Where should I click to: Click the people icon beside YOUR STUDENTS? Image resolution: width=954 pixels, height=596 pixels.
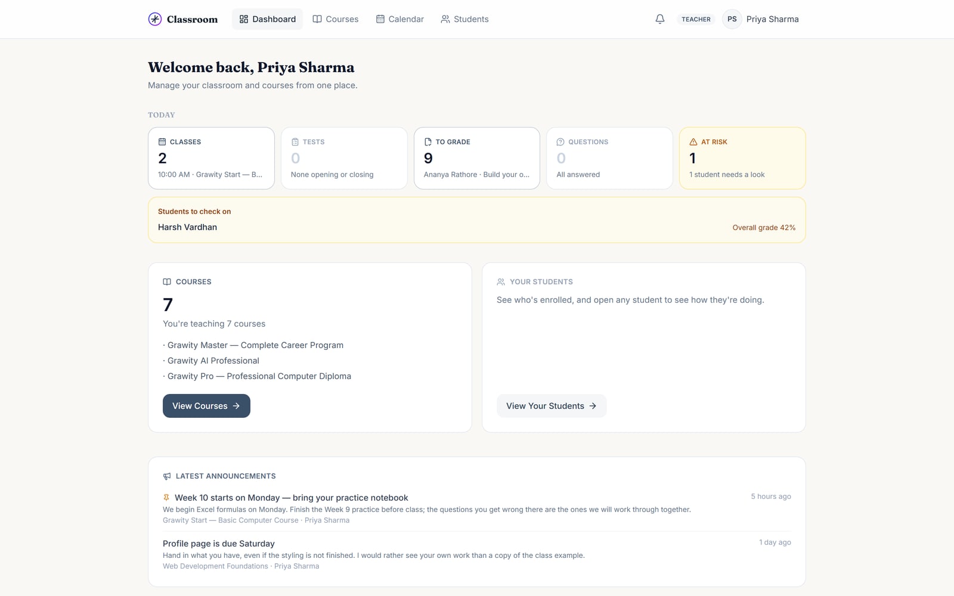pos(501,282)
